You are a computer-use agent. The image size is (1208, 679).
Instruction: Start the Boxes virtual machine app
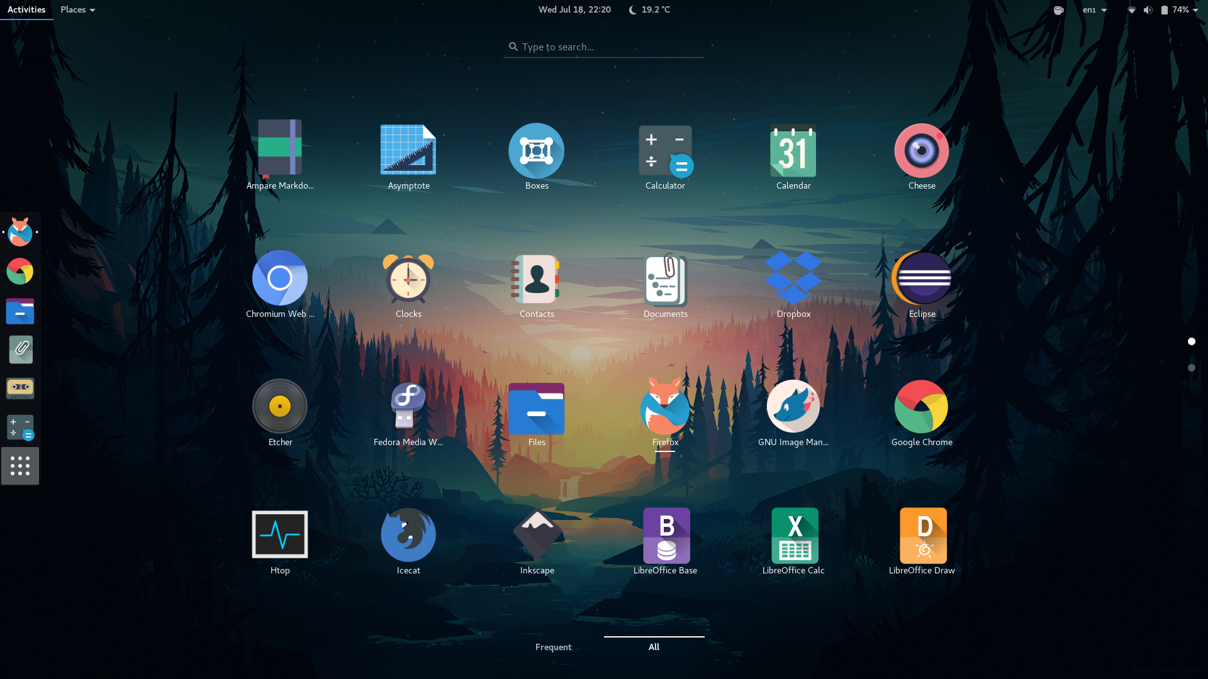[537, 151]
